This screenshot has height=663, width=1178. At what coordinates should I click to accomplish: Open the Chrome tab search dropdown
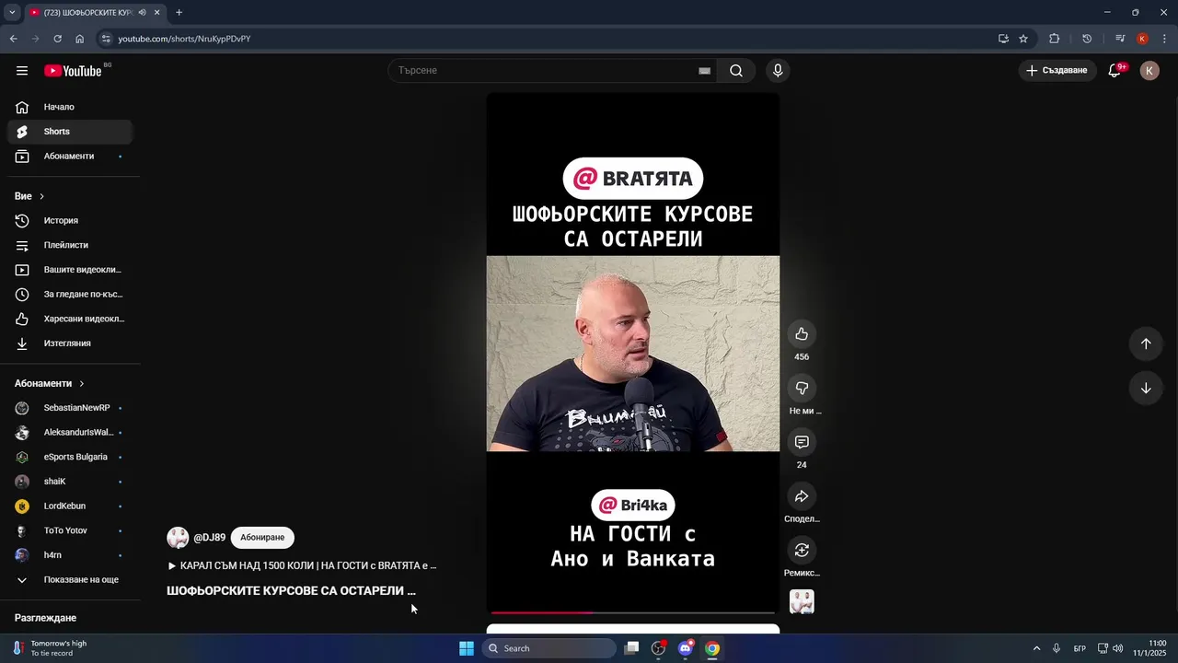tap(12, 13)
